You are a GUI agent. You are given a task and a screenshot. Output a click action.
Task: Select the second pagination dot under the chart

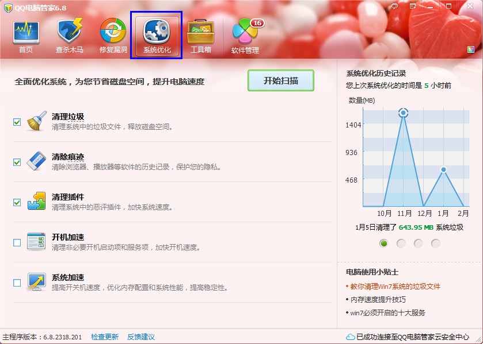[402, 243]
